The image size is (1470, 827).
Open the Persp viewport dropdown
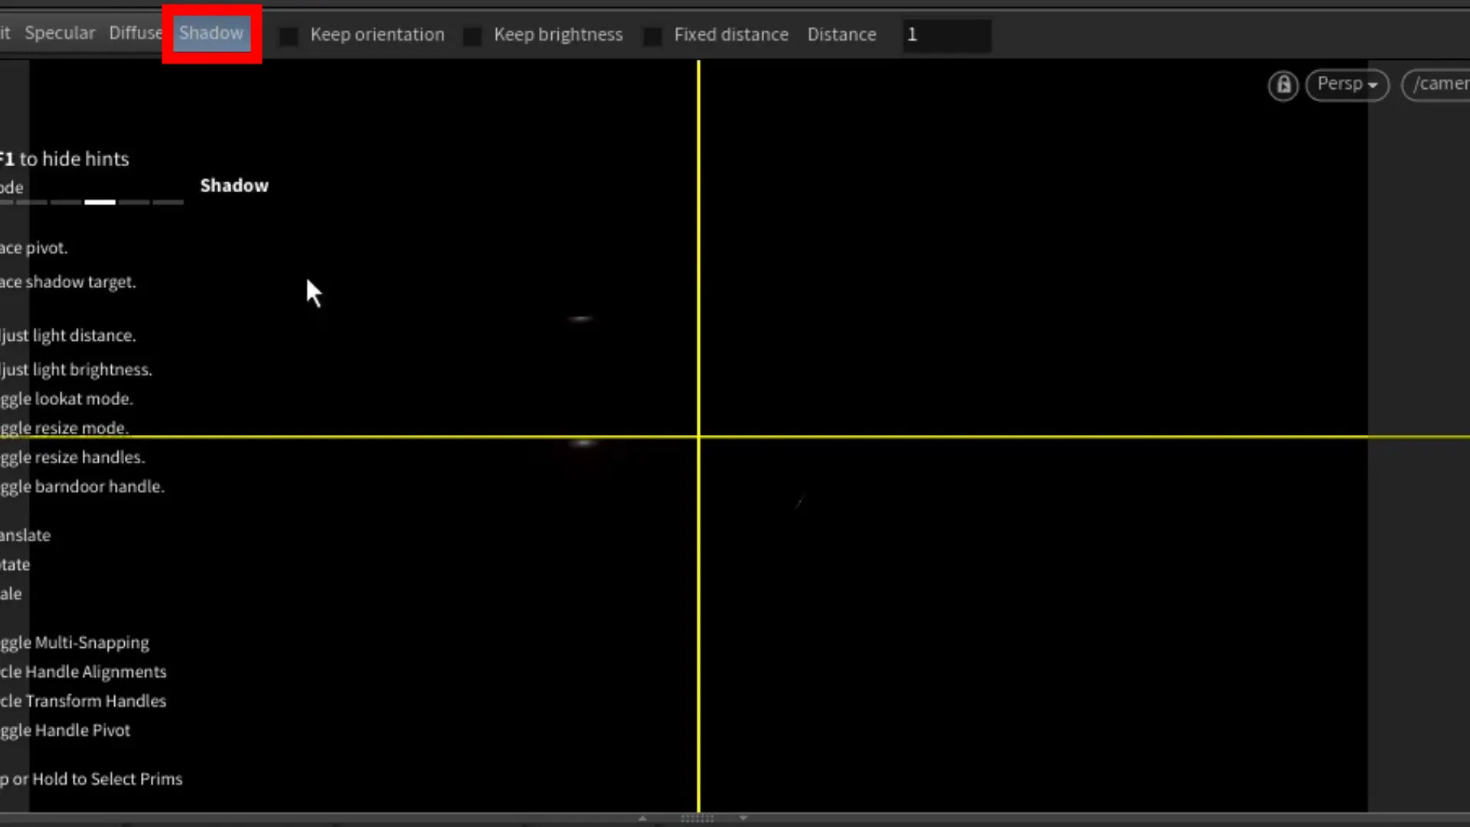tap(1347, 84)
